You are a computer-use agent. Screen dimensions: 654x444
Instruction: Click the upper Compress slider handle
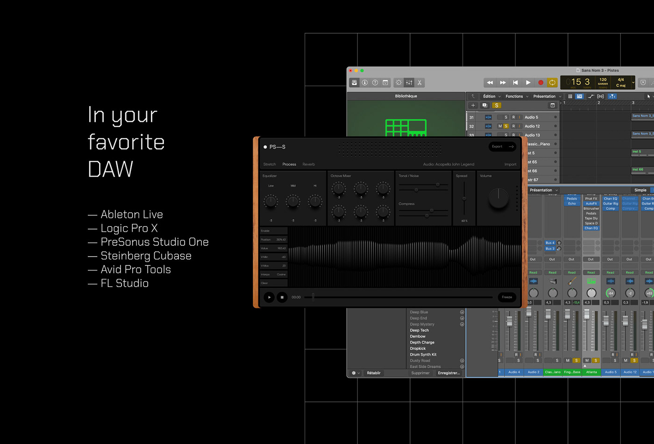coord(432,211)
